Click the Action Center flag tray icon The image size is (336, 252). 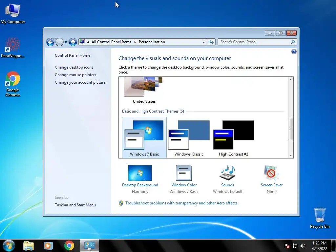click(287, 246)
